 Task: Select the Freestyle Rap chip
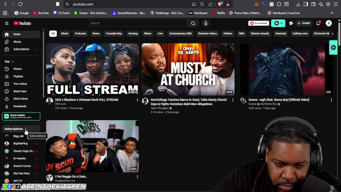[114, 33]
